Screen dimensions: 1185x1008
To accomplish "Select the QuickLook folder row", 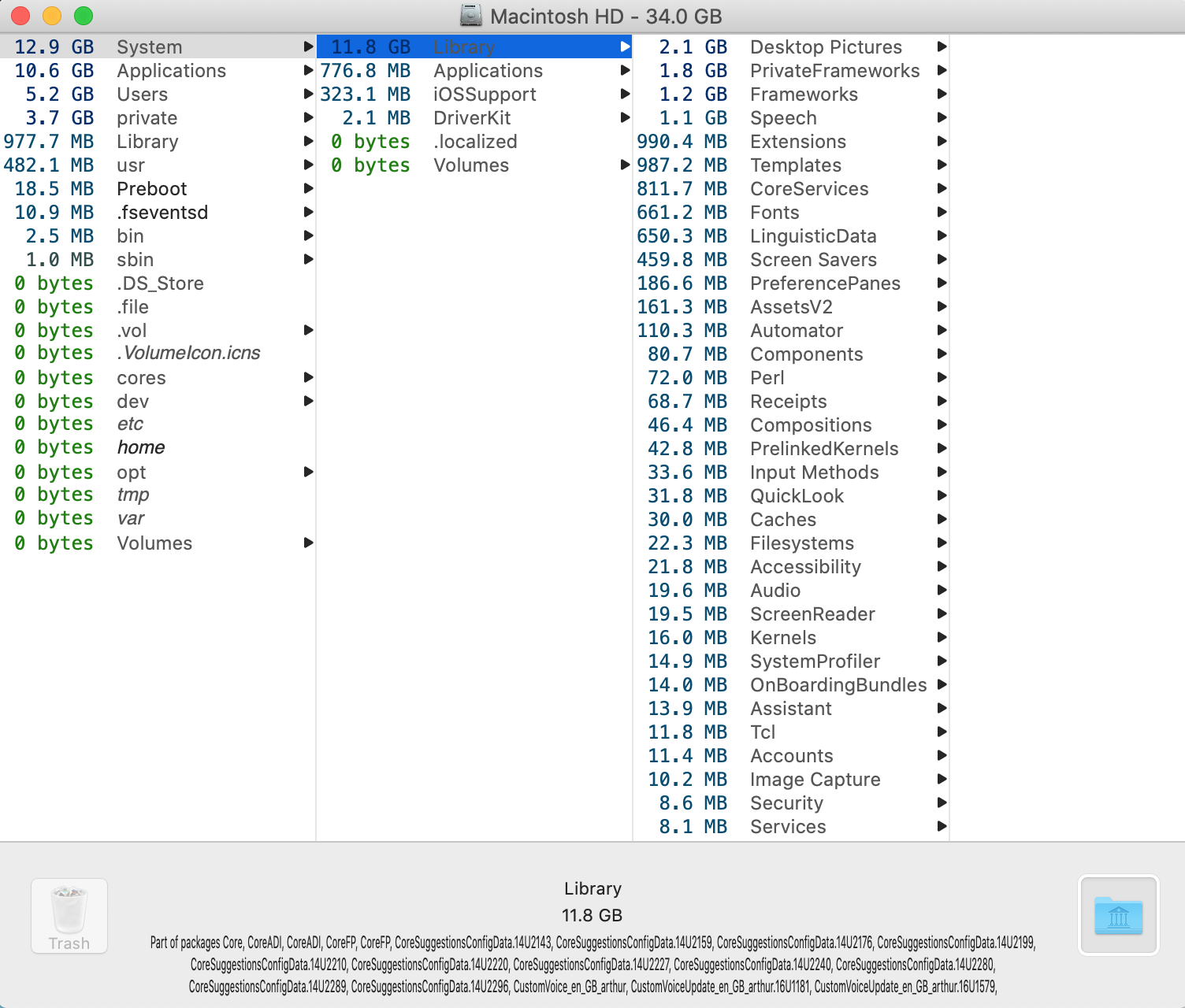I will (x=791, y=496).
